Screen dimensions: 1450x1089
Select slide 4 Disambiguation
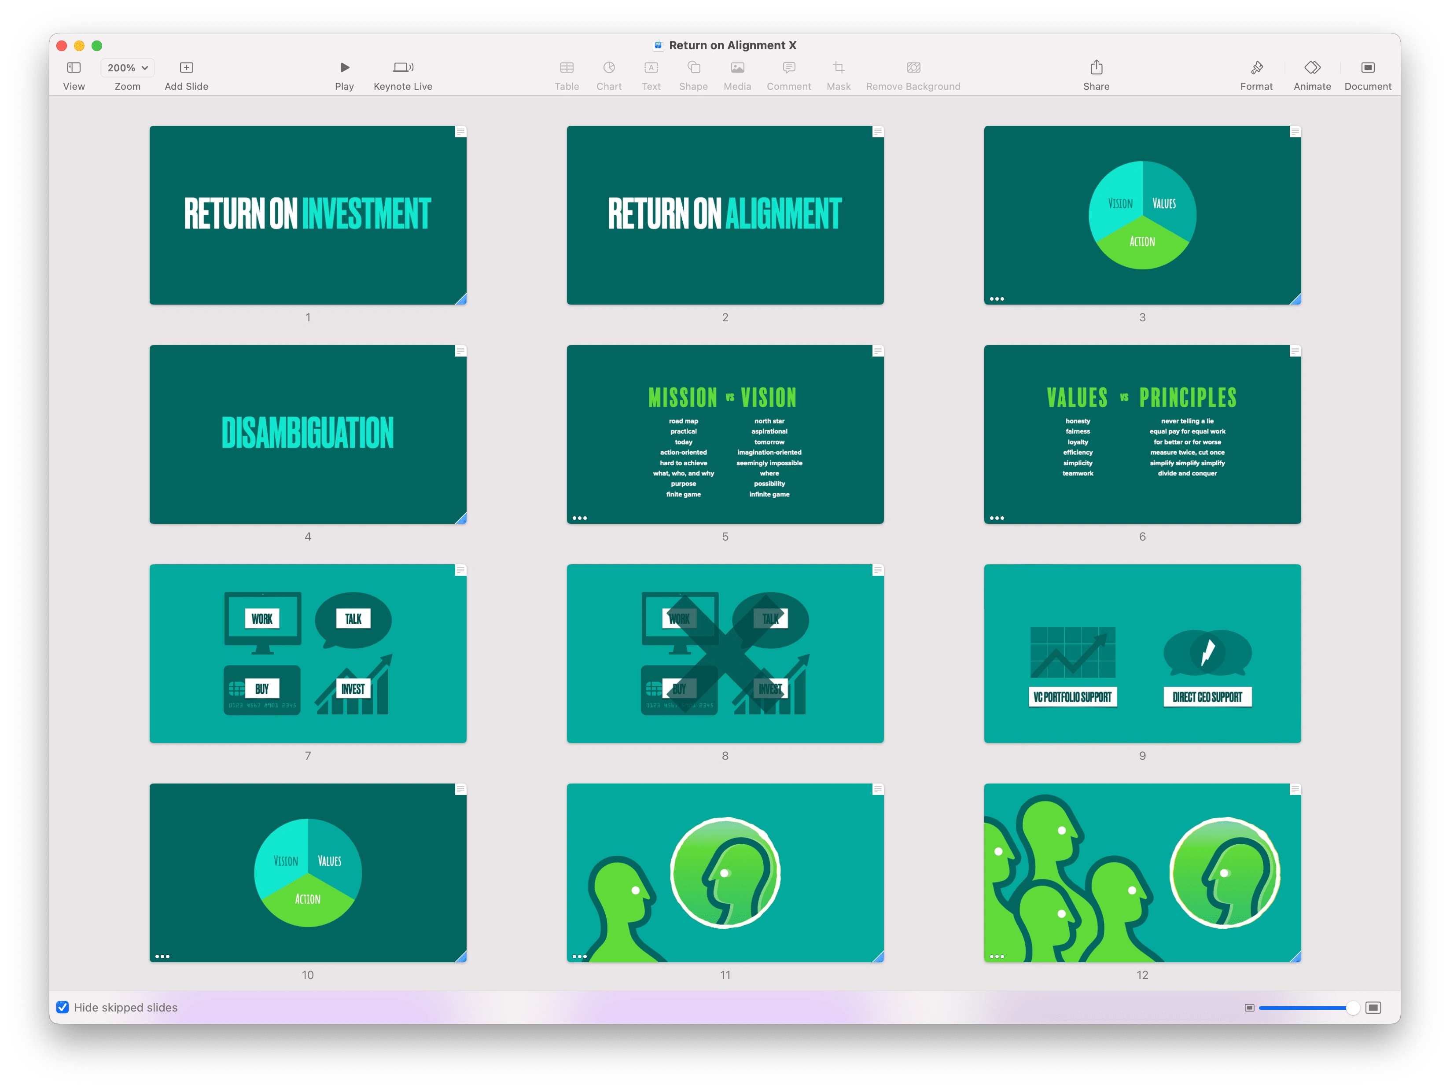tap(307, 434)
